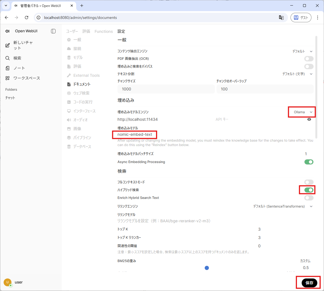The height and width of the screenshot is (291, 324).
Task: Select ウェブ検索 in settings menu
Action: click(x=81, y=93)
